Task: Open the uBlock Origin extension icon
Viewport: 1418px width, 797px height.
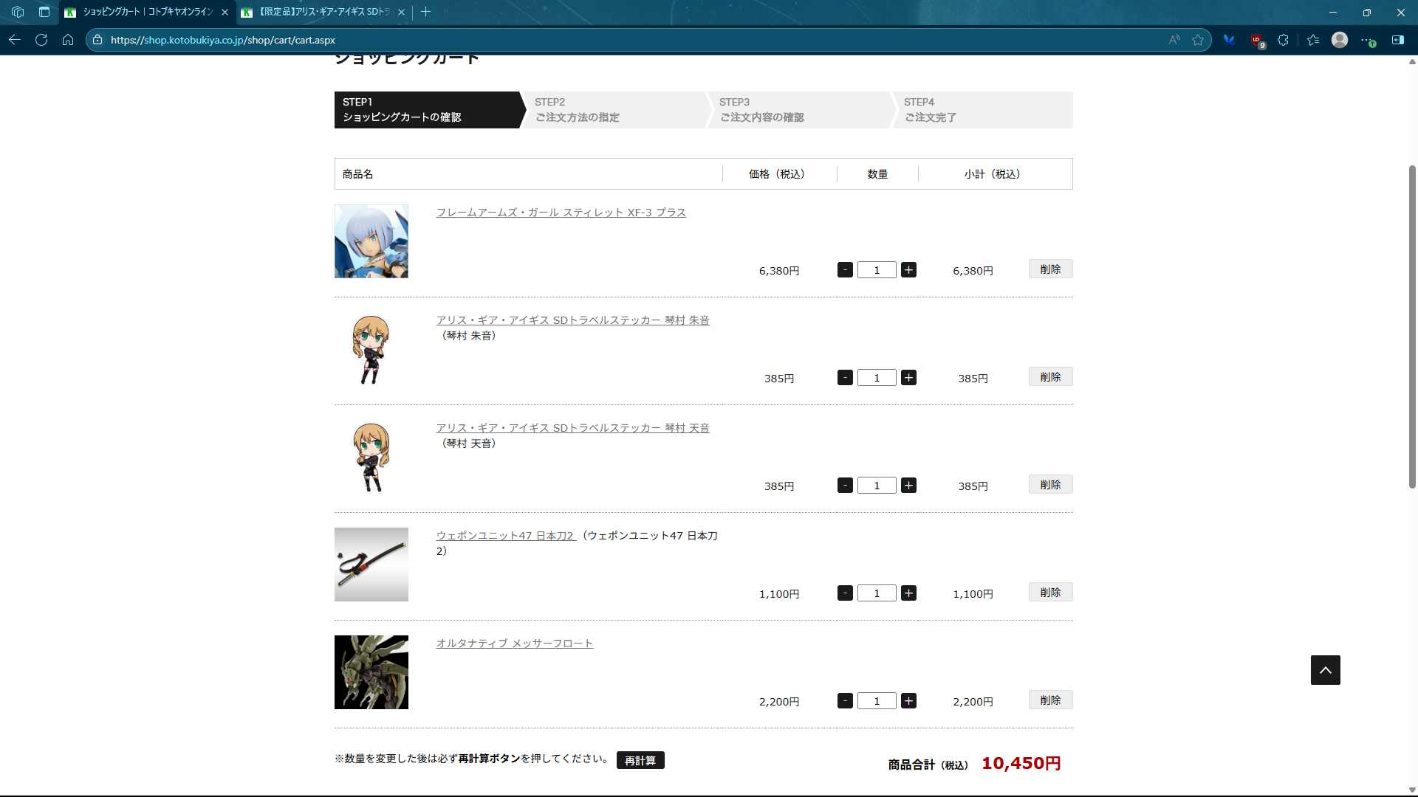Action: click(x=1257, y=41)
